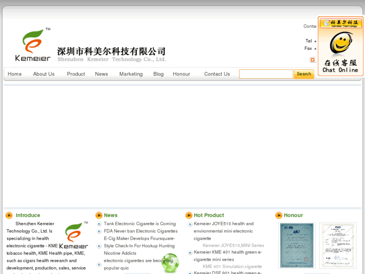Open the Introduce section heading
365x274 pixels.
[x=28, y=215]
